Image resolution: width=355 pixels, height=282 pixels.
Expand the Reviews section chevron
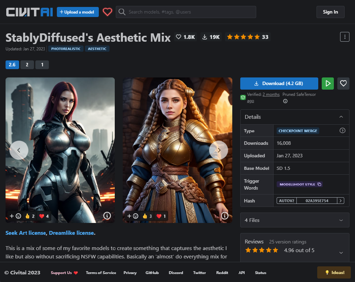(x=341, y=252)
